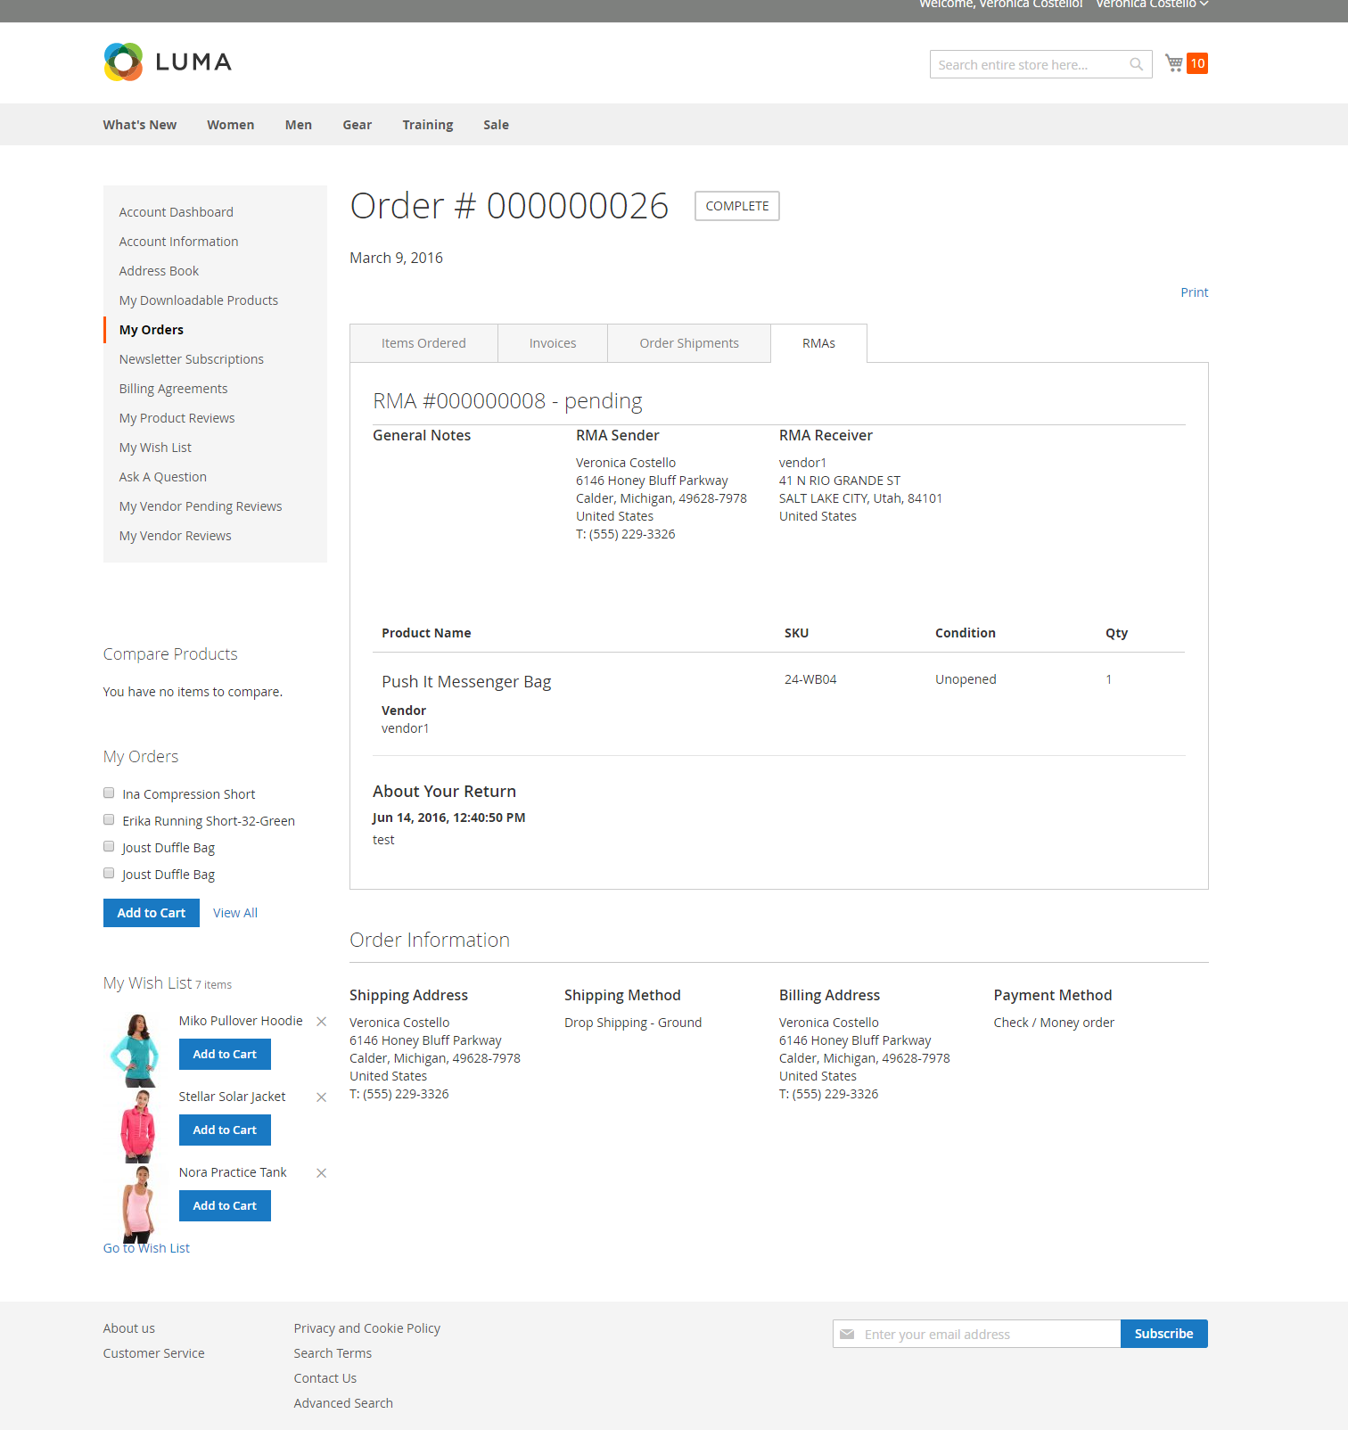Switch to the Order Shipments tab

689,343
